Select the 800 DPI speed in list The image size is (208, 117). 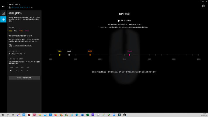point(15,30)
